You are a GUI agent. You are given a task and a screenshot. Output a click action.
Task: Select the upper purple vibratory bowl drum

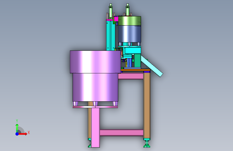click(95, 62)
